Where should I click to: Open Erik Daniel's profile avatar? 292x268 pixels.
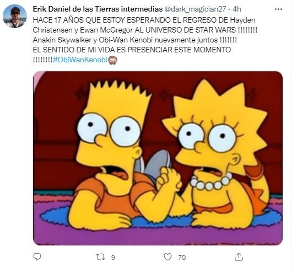point(15,16)
